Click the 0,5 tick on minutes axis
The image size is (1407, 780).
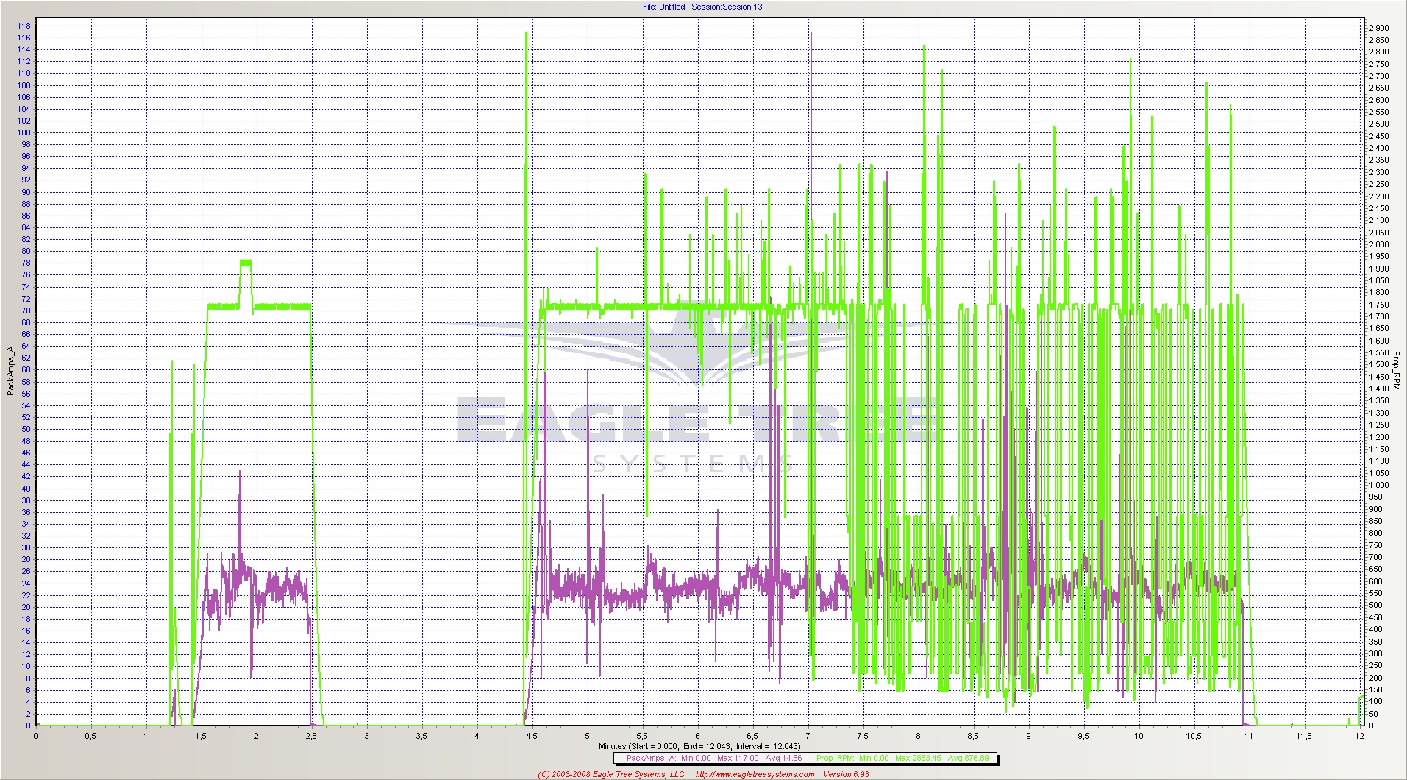click(x=90, y=736)
